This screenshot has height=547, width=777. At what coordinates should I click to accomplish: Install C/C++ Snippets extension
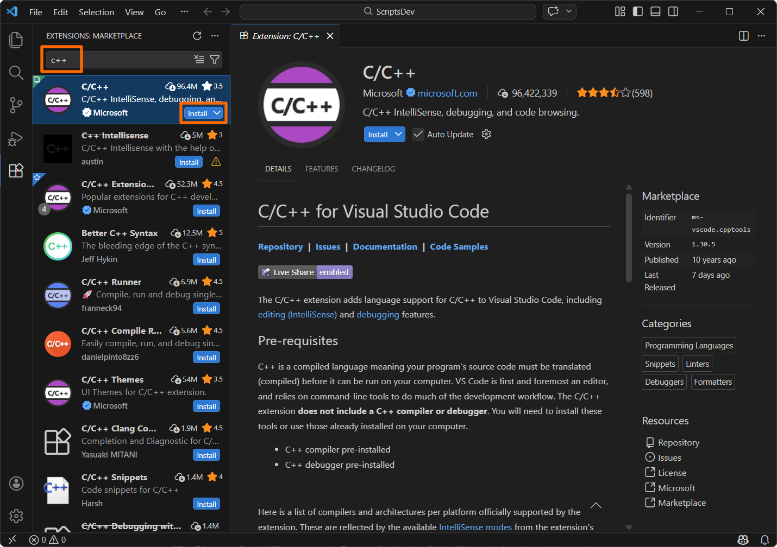pyautogui.click(x=206, y=504)
